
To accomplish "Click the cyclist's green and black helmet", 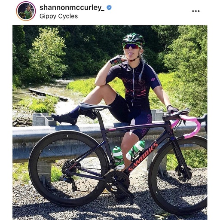I will (x=133, y=39).
